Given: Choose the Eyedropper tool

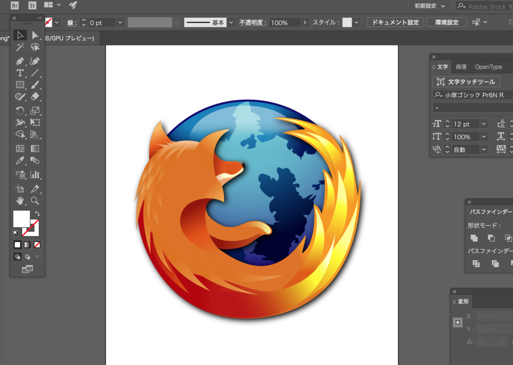Looking at the screenshot, I should (x=20, y=160).
